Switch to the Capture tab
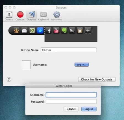Image resolution: width=124 pixels, height=120 pixels. point(20,16)
